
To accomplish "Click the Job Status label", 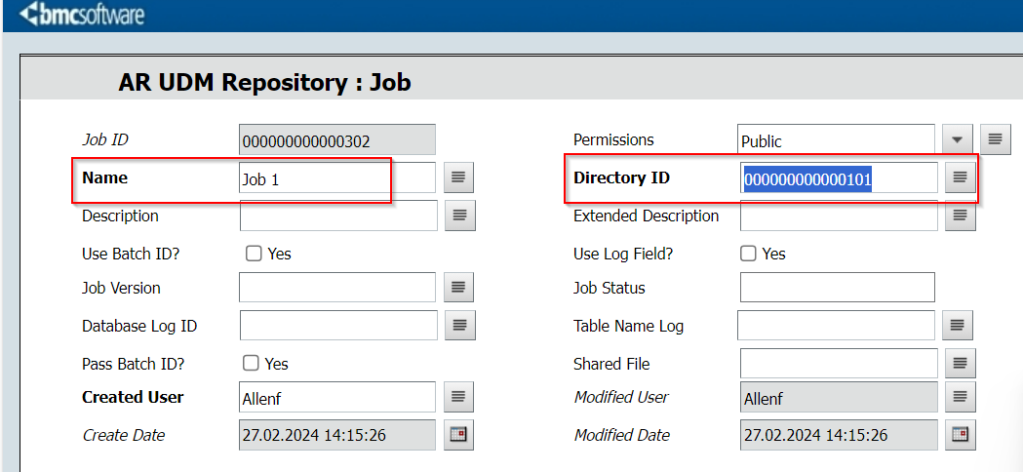I will coord(610,288).
